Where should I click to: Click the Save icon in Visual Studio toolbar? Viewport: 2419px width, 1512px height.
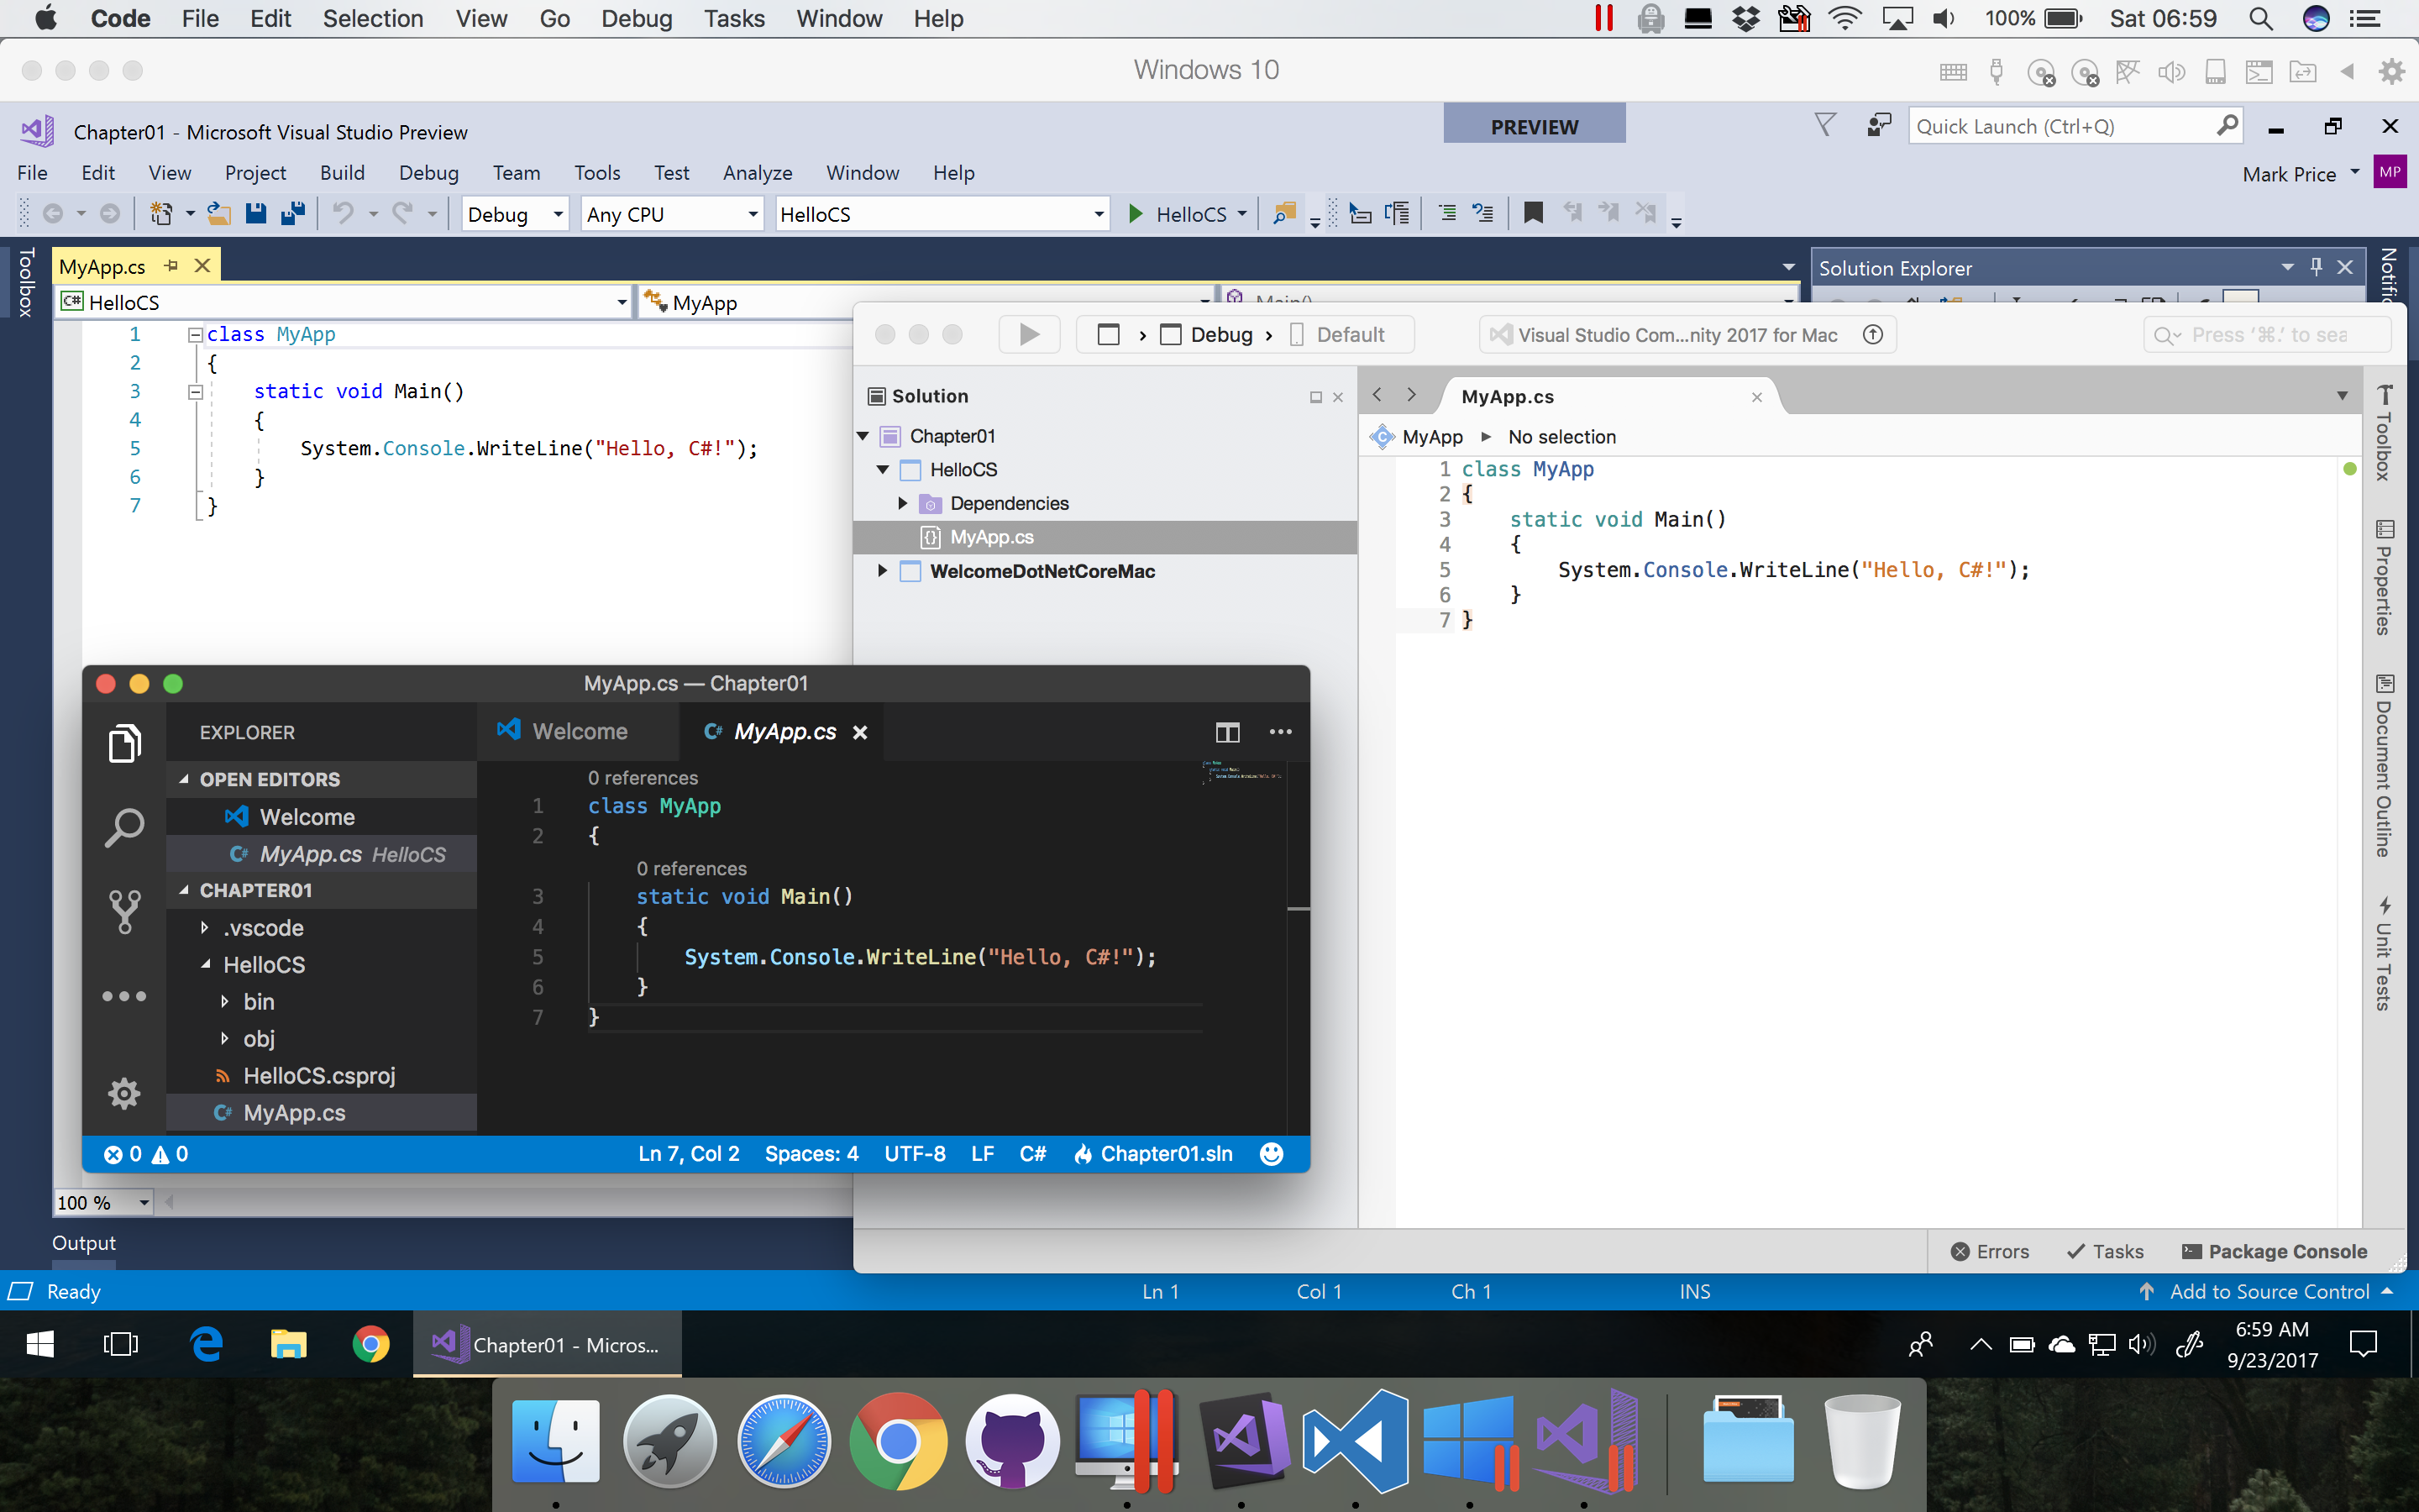click(256, 213)
